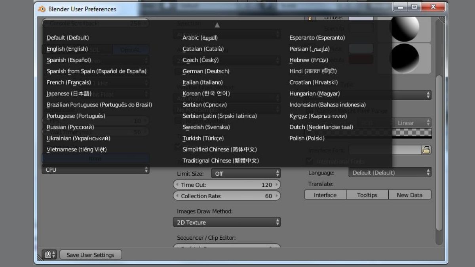Select Simplified Chinese entry
The height and width of the screenshot is (267, 475).
click(220, 149)
